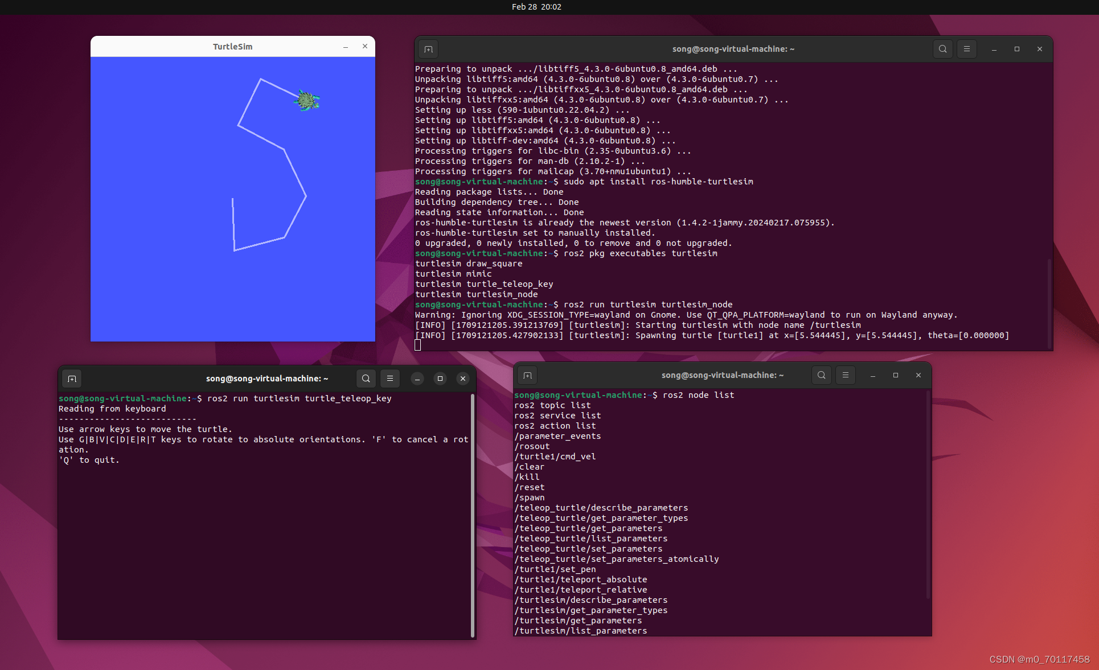This screenshot has height=670, width=1099.
Task: Focus the song@song-virtual-machine title of top terminal
Action: point(733,49)
